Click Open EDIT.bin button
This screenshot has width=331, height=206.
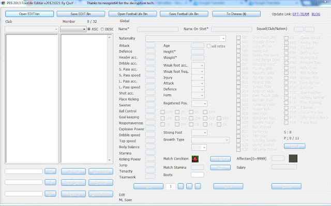pyautogui.click(x=29, y=14)
